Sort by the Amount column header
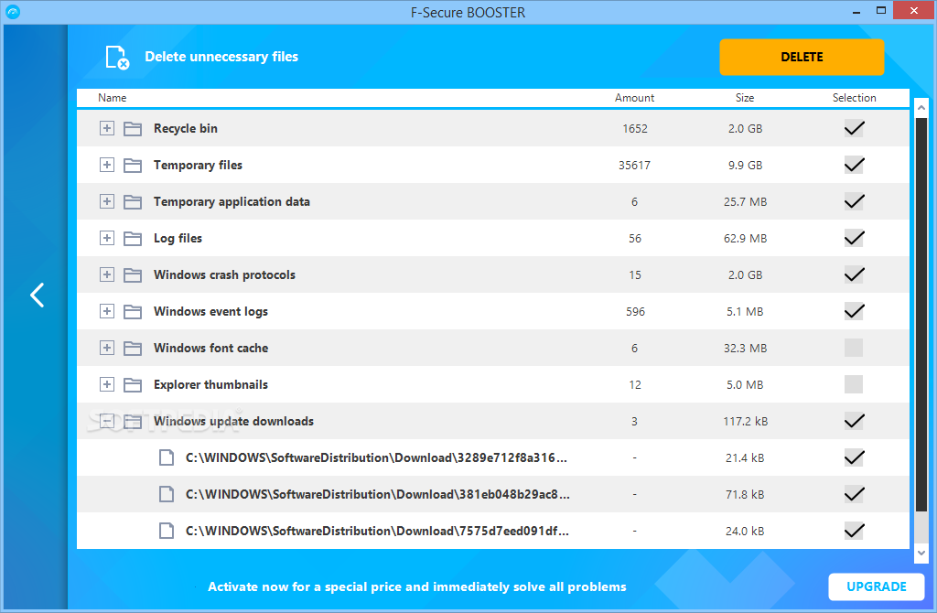Screen dimensions: 937x613 (x=635, y=97)
